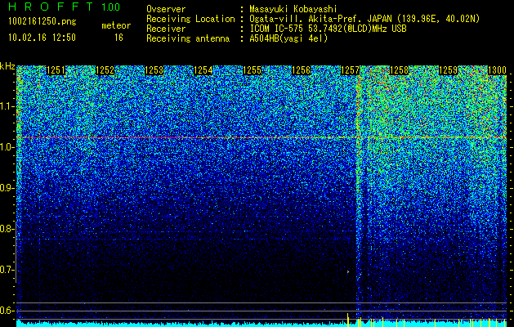Screen dimensions: 514x327
Task: Click the 1256 time marker
Action: 301,70
